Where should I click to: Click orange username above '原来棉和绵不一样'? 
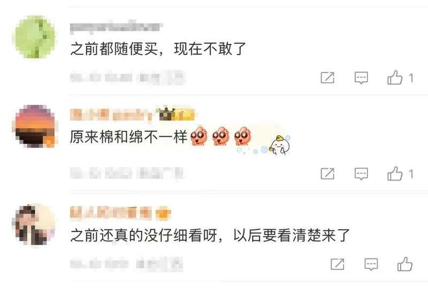point(111,114)
